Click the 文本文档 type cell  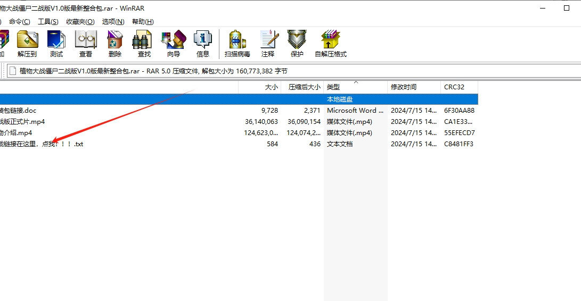click(x=340, y=144)
